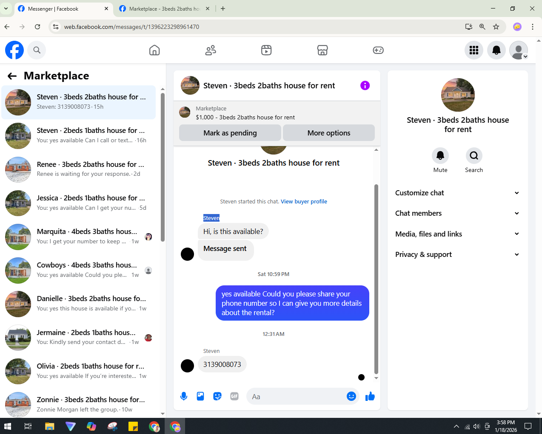Select Steven 3beds 2baths conversation in list

(x=79, y=102)
